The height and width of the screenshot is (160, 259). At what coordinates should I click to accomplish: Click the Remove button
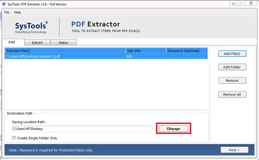click(x=232, y=81)
